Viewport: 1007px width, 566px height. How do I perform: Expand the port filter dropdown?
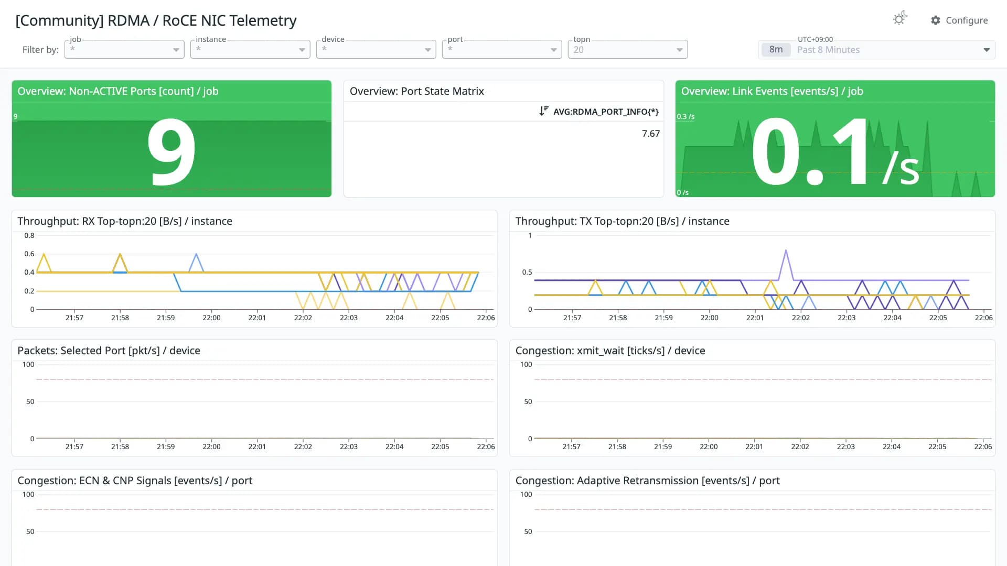tap(502, 49)
